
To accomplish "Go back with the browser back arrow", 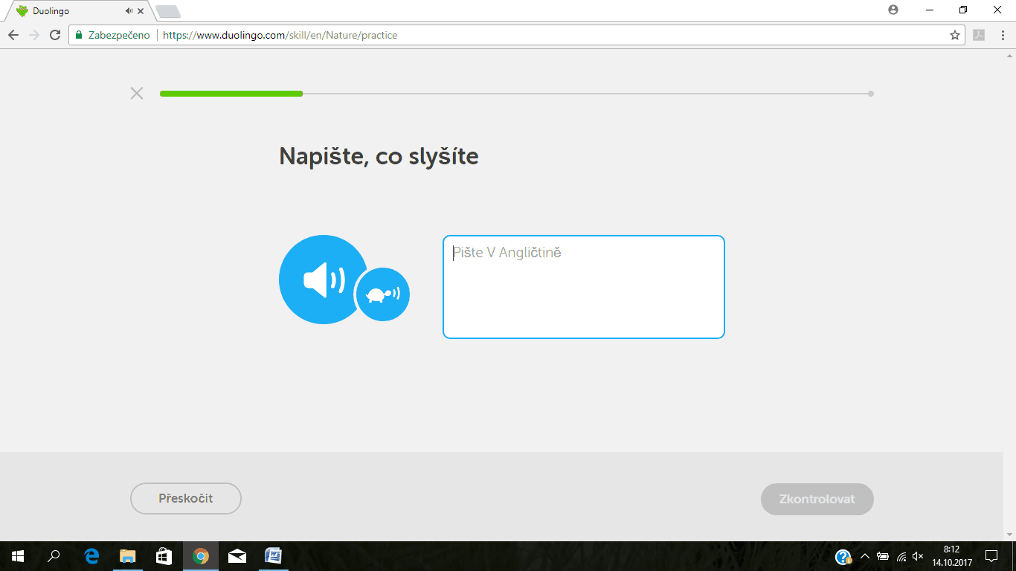I will [13, 35].
